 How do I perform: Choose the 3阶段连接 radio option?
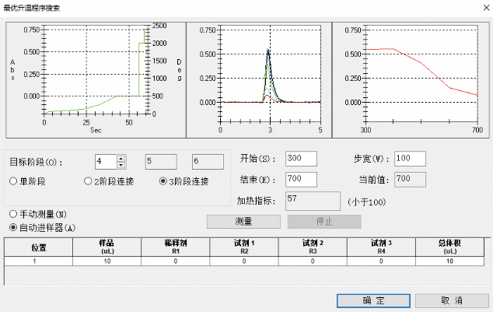click(163, 181)
